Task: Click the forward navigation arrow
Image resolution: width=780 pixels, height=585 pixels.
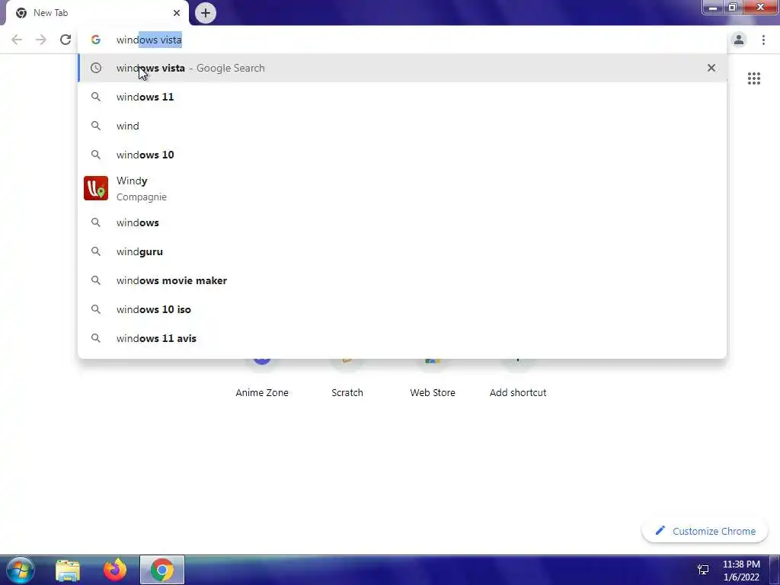Action: pos(41,40)
